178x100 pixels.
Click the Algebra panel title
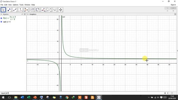click(6, 14)
